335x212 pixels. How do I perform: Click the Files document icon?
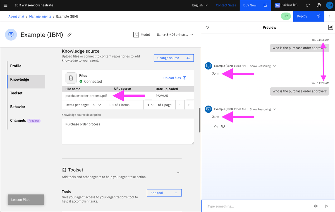pos(71,78)
